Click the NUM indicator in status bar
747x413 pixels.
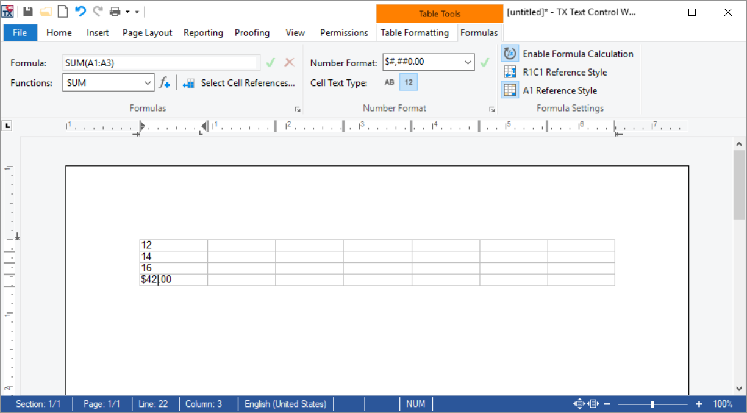point(415,404)
